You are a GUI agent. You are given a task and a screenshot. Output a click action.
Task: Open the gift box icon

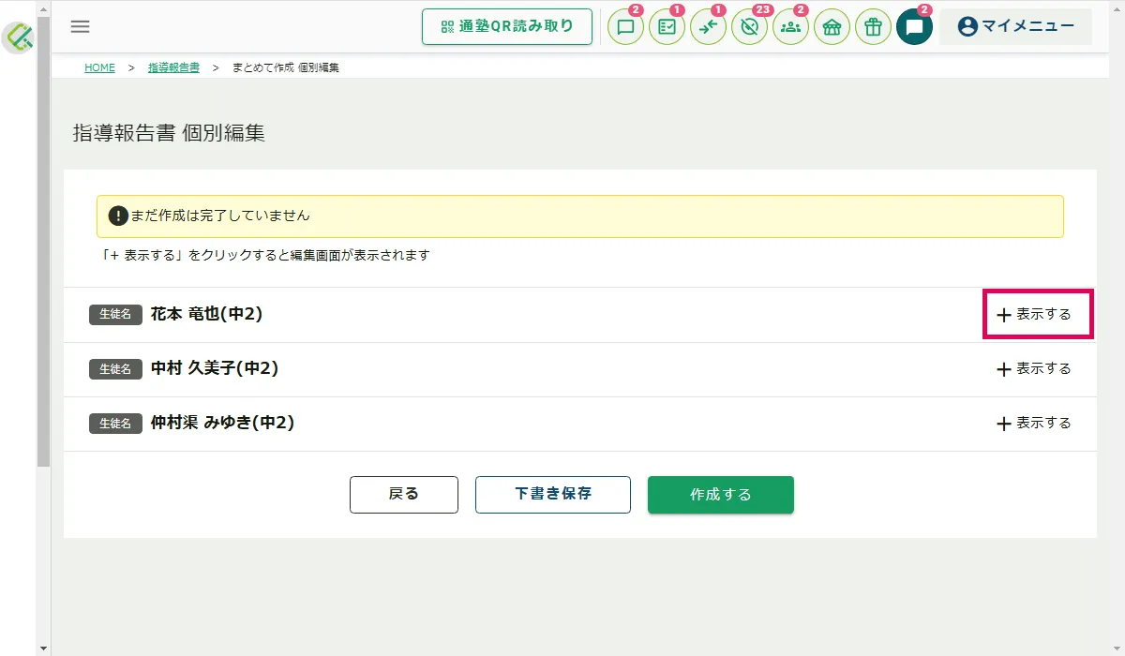[873, 27]
